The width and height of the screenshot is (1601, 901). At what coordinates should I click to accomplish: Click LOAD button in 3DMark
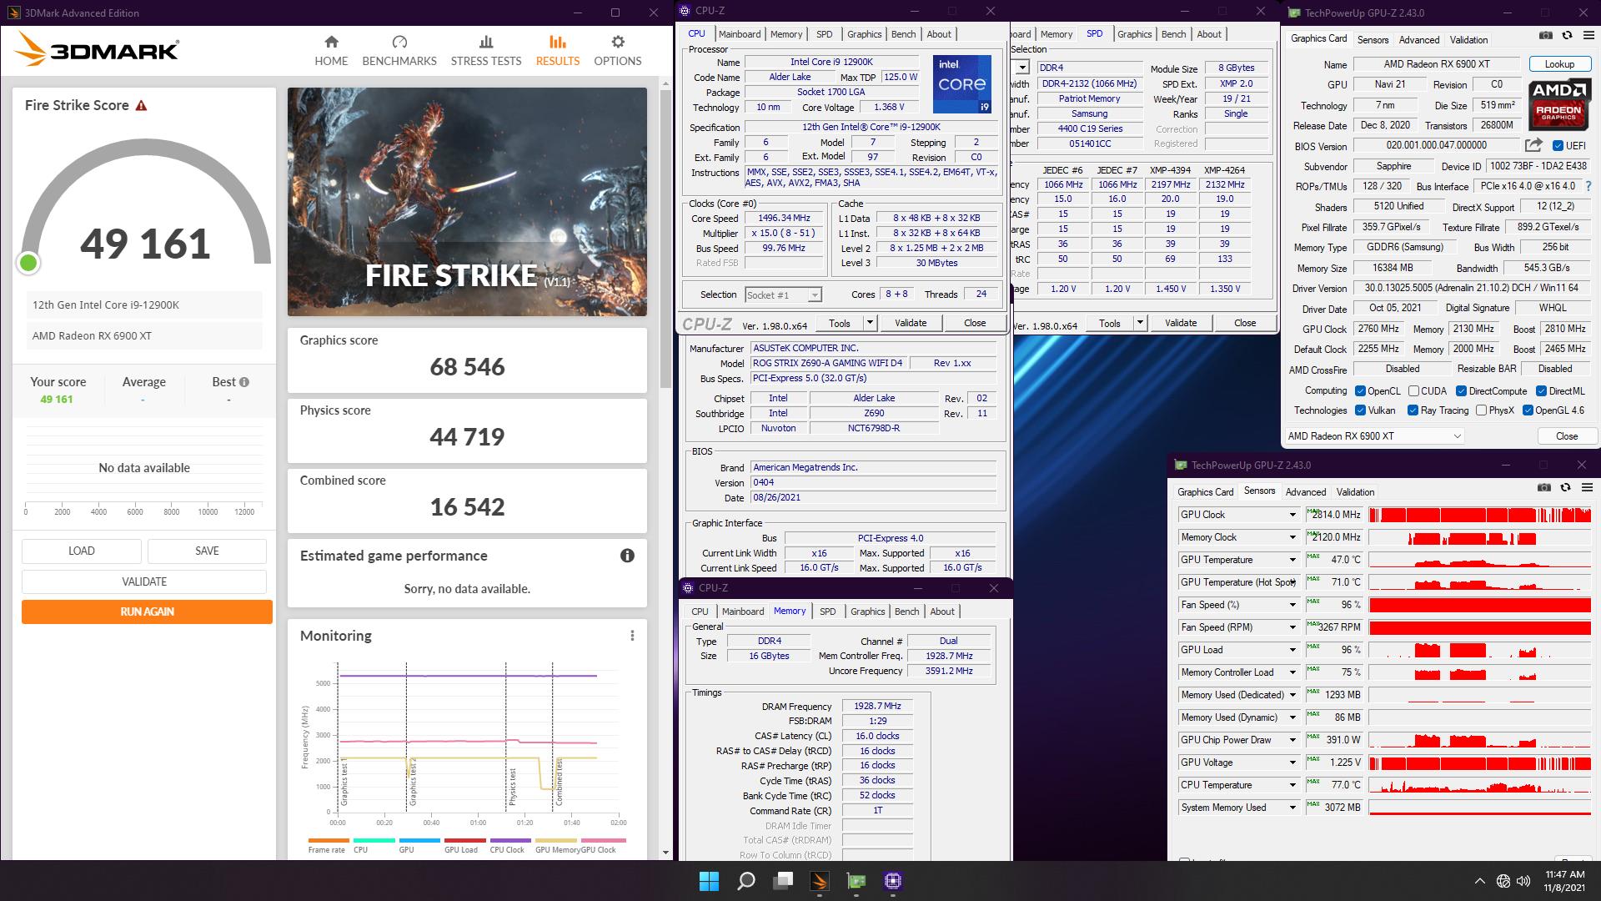pos(81,551)
